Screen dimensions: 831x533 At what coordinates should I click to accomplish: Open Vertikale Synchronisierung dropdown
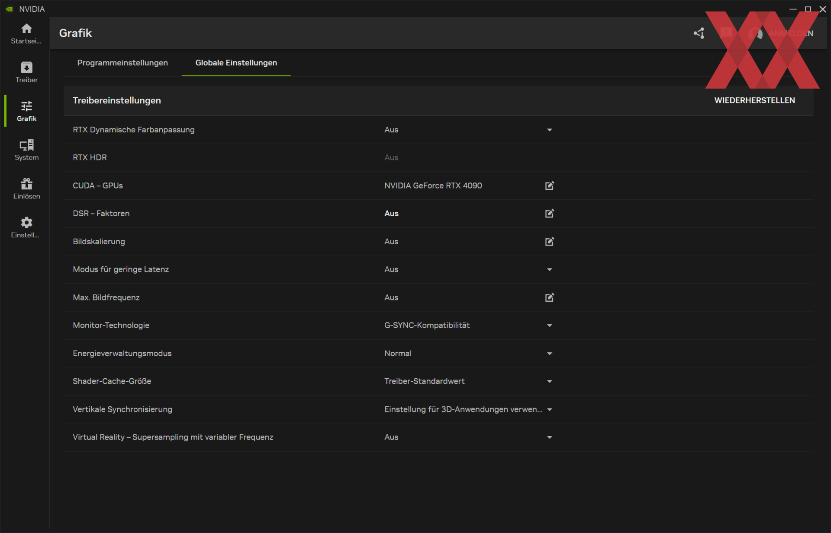click(549, 409)
